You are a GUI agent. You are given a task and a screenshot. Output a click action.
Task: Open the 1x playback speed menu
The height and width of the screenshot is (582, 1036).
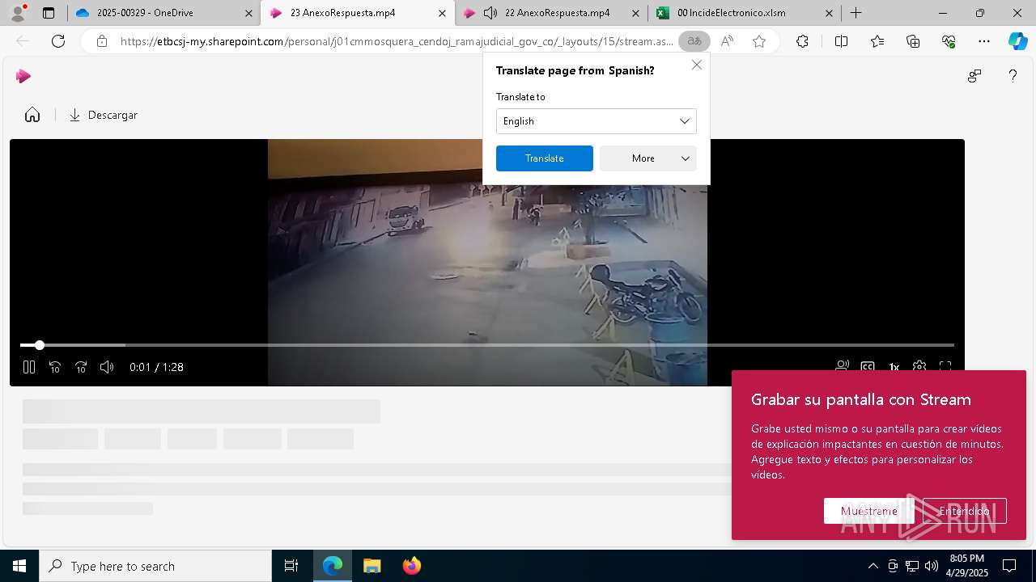(x=894, y=366)
